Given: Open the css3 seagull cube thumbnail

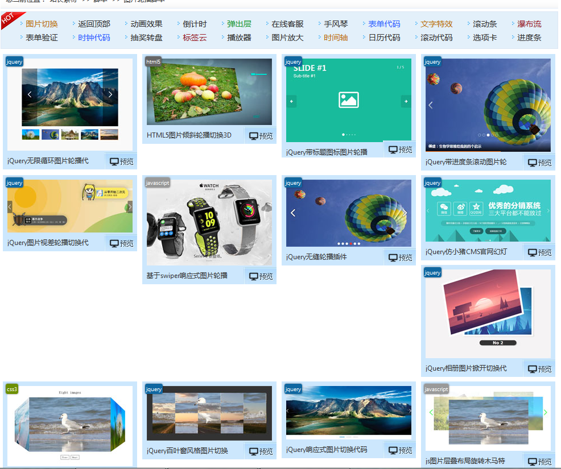Looking at the screenshot, I should click(70, 425).
